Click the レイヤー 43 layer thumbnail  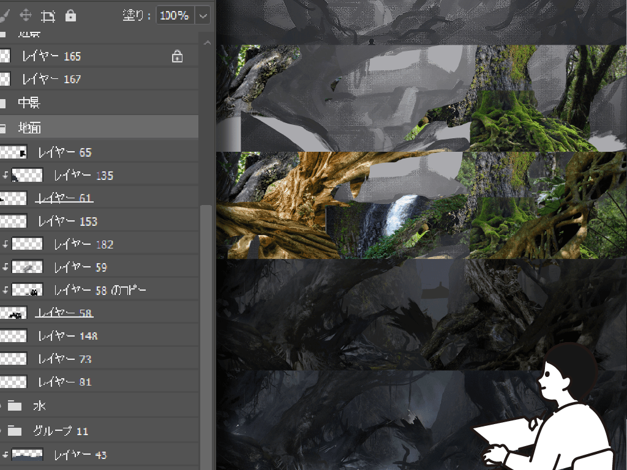pyautogui.click(x=27, y=455)
